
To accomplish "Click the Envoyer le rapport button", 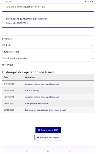I will tap(48, 138).
